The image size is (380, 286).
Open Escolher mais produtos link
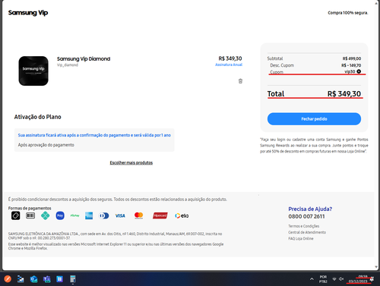[131, 162]
